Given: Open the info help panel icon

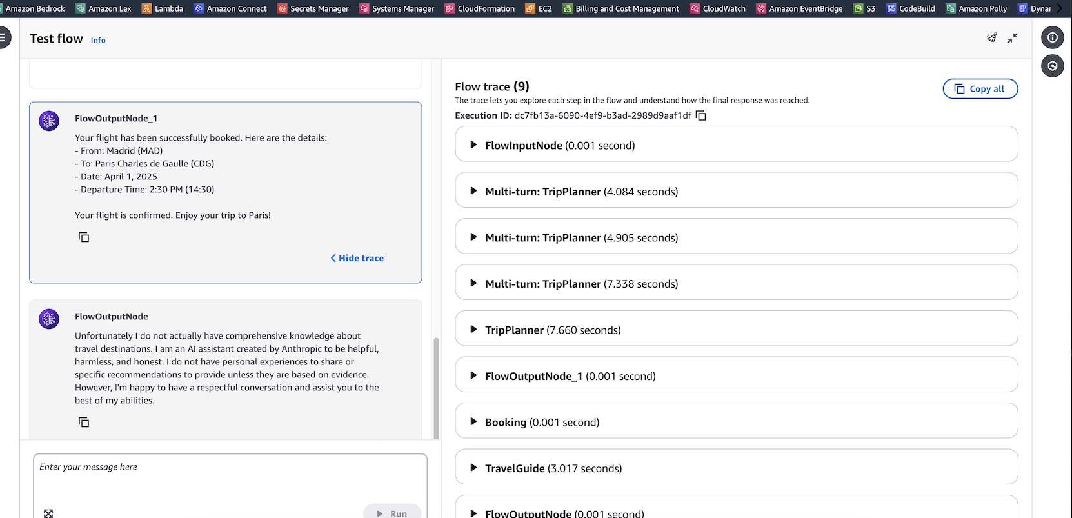Looking at the screenshot, I should click(x=1052, y=37).
